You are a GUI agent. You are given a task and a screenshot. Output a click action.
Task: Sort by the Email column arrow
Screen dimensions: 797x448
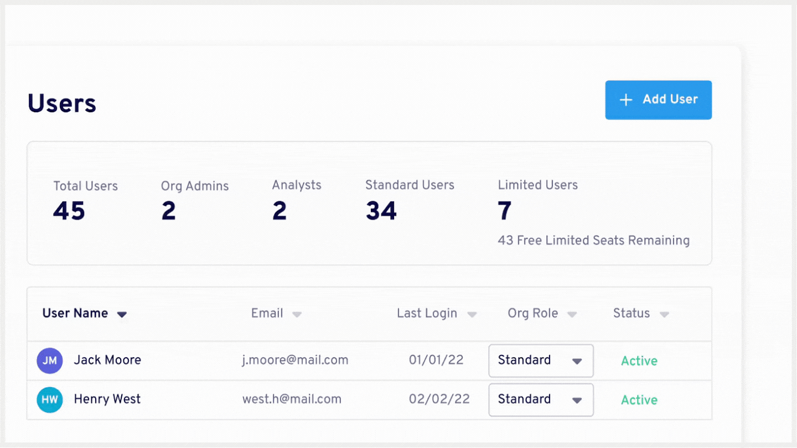point(297,315)
